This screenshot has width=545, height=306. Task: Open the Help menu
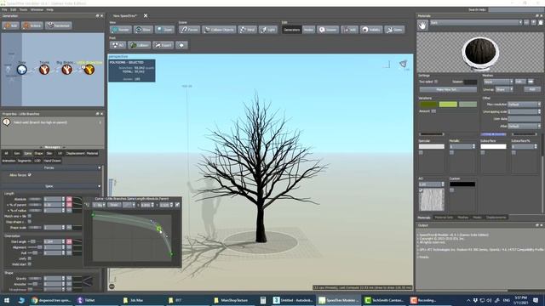(x=49, y=9)
